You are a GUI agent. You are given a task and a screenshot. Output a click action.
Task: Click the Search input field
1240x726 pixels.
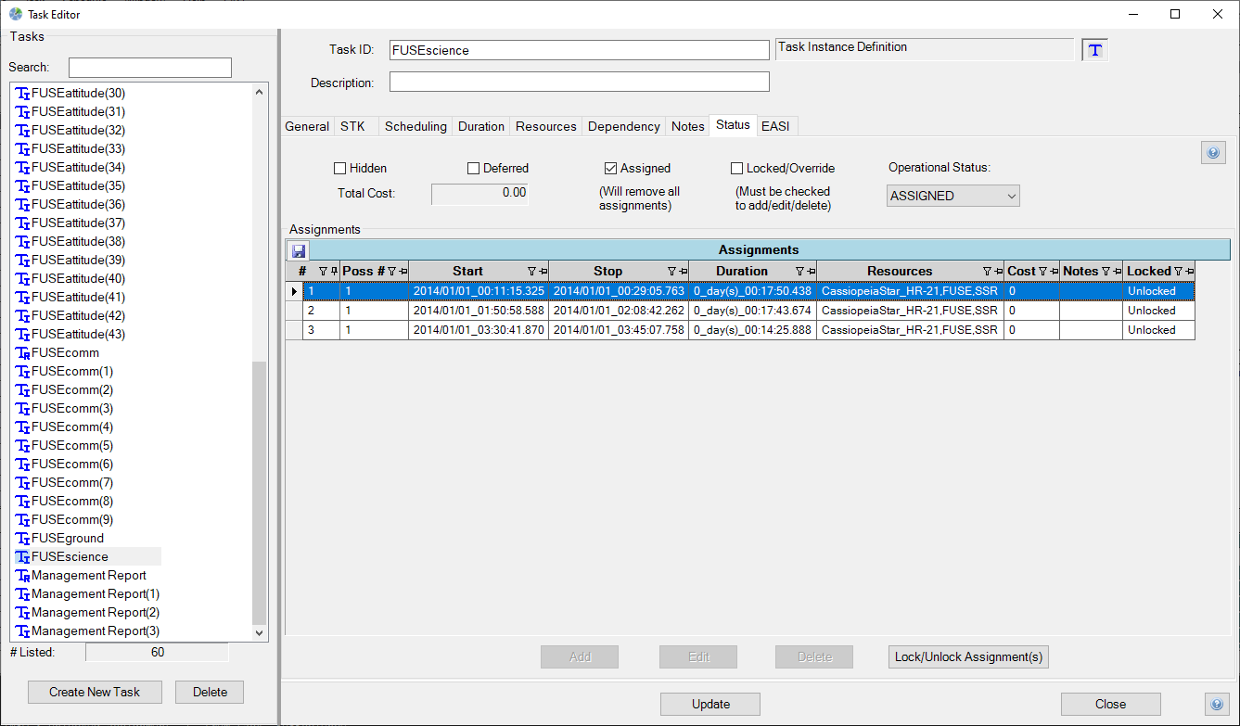coord(149,68)
